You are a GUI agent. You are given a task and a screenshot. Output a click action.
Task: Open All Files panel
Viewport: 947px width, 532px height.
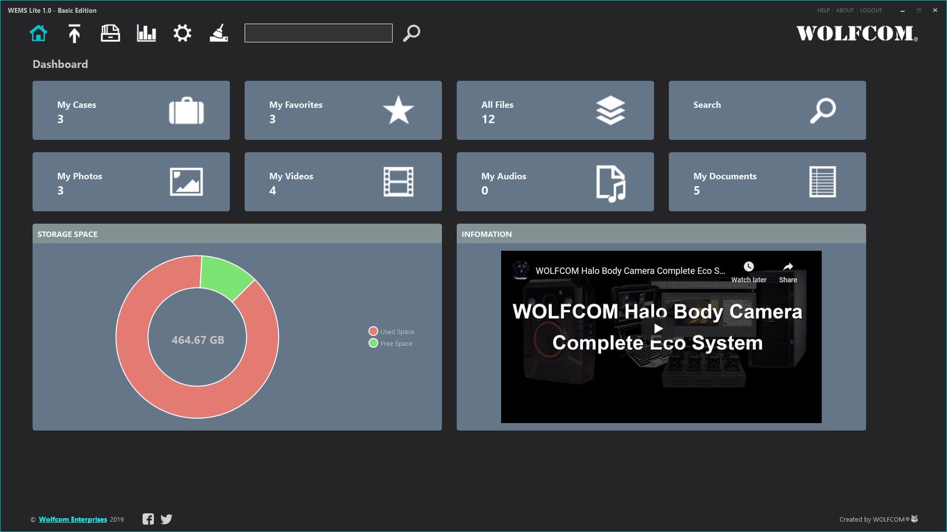[x=555, y=110]
